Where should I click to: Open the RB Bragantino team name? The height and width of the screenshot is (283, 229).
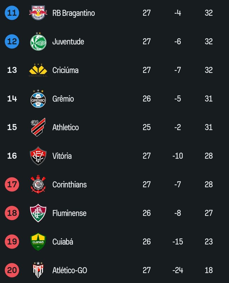(73, 13)
